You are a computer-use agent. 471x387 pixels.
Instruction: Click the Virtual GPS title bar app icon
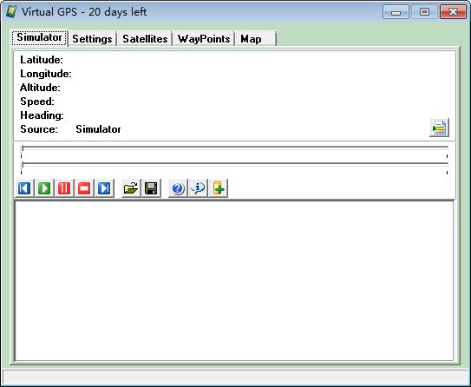11,12
